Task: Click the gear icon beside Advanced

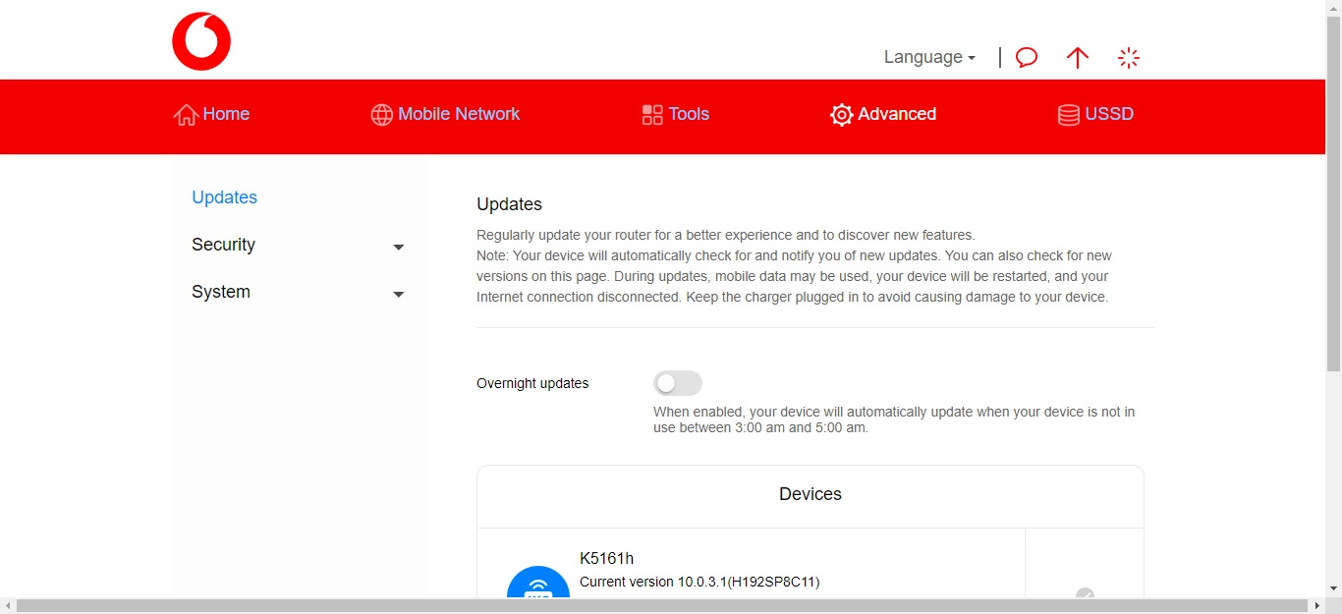Action: coord(841,115)
